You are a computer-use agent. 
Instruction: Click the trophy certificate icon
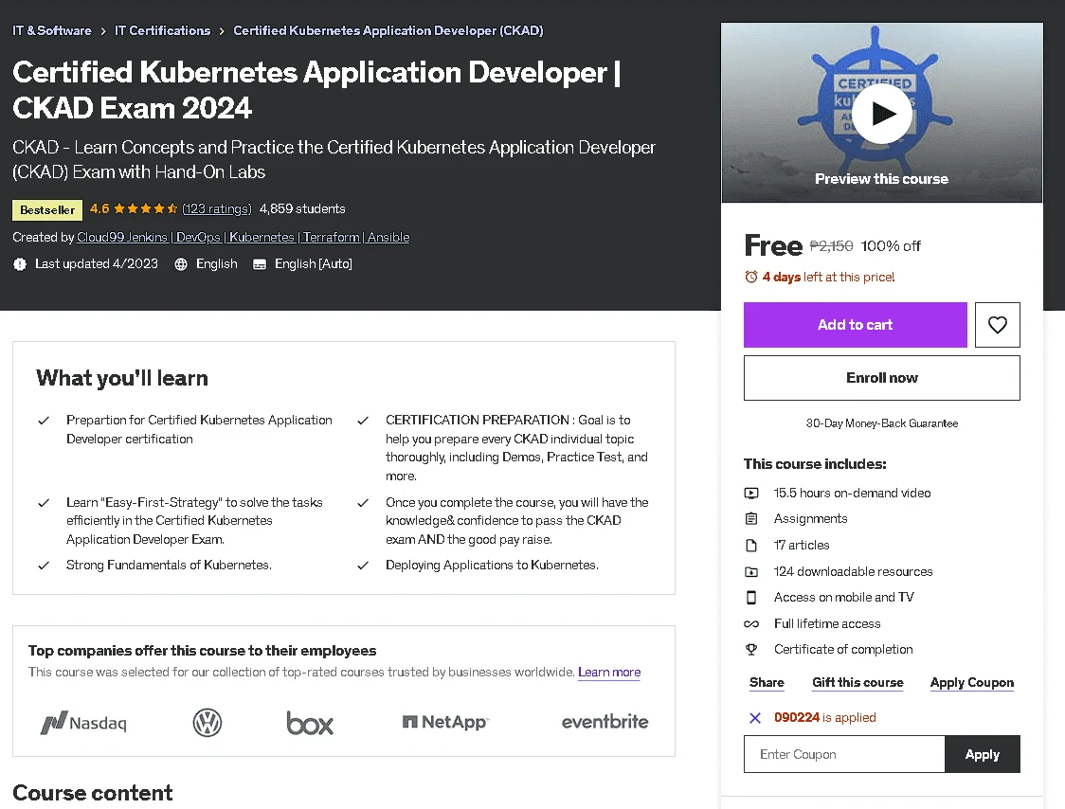click(751, 650)
